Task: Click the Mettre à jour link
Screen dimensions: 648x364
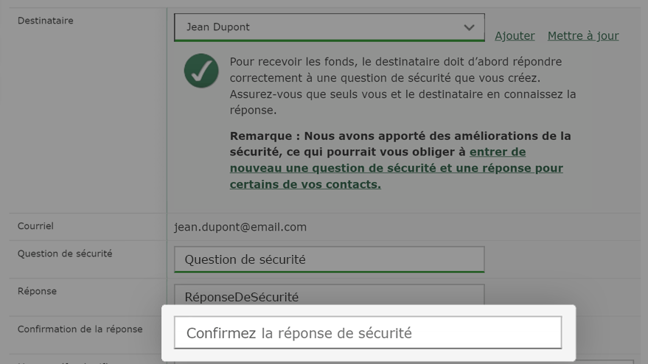Action: pos(583,36)
